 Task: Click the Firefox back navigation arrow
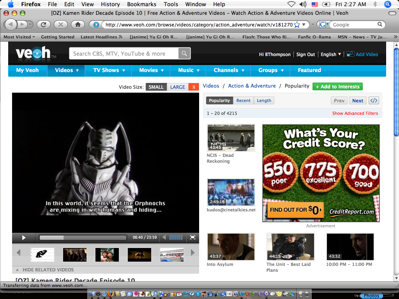coord(11,25)
